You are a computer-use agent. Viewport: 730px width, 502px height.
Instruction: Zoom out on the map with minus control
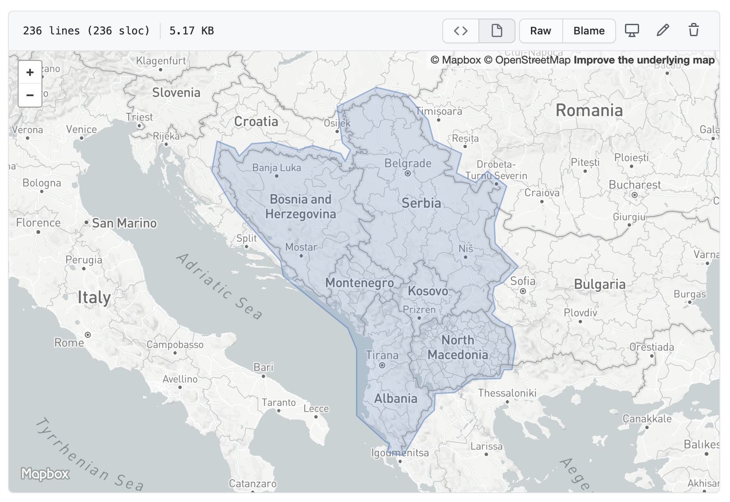30,95
